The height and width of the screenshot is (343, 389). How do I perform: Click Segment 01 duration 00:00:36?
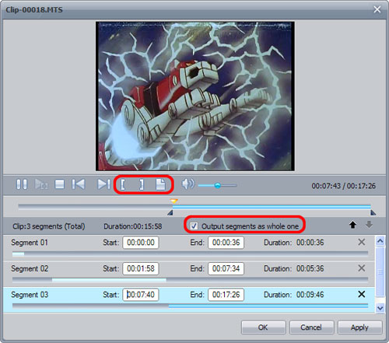(310, 243)
